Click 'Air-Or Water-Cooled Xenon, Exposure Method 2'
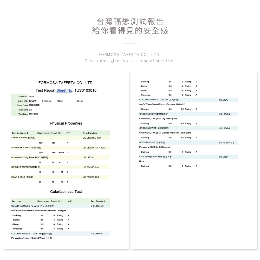The width and height of the screenshot is (260, 260). click(162, 104)
